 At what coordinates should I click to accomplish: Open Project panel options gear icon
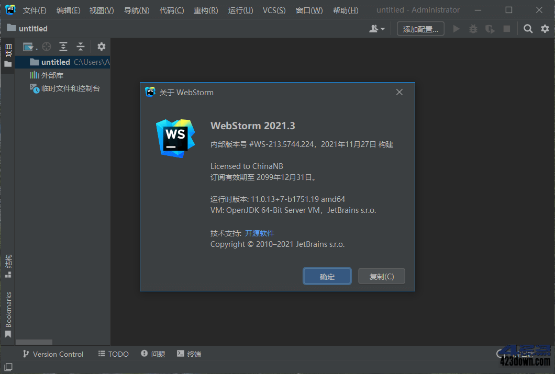[101, 47]
